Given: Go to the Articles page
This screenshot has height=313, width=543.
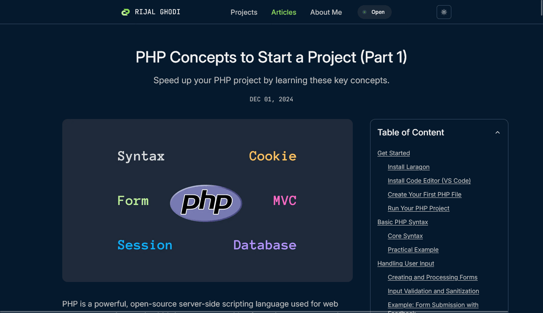Looking at the screenshot, I should click(284, 12).
